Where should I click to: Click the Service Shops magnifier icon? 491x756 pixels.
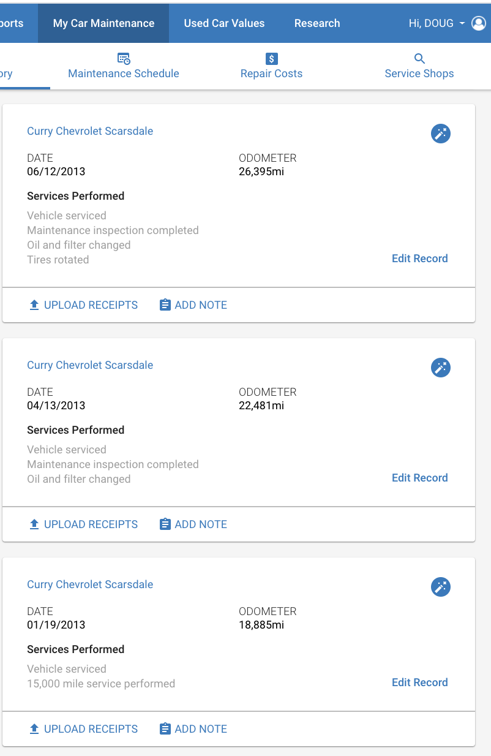pyautogui.click(x=419, y=59)
